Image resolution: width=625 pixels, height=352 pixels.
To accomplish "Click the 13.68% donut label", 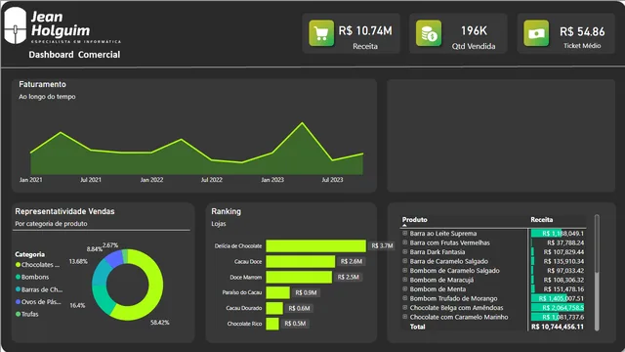I will (x=78, y=261).
